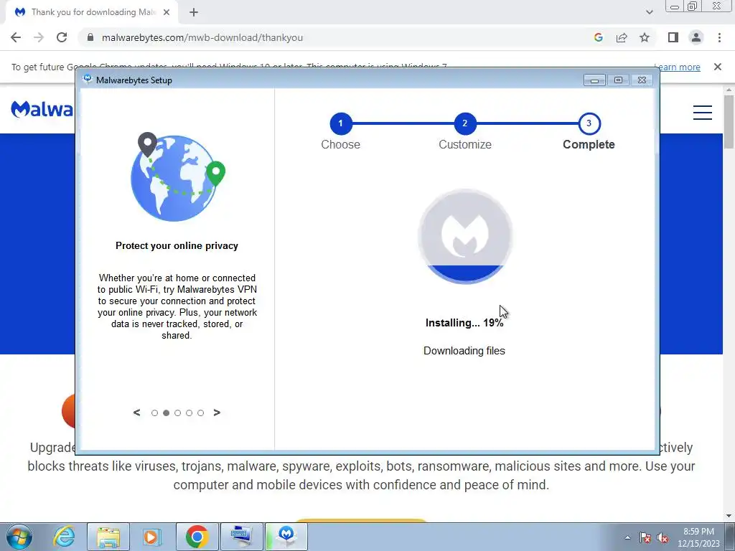Show previous promo slide arrow

point(136,413)
